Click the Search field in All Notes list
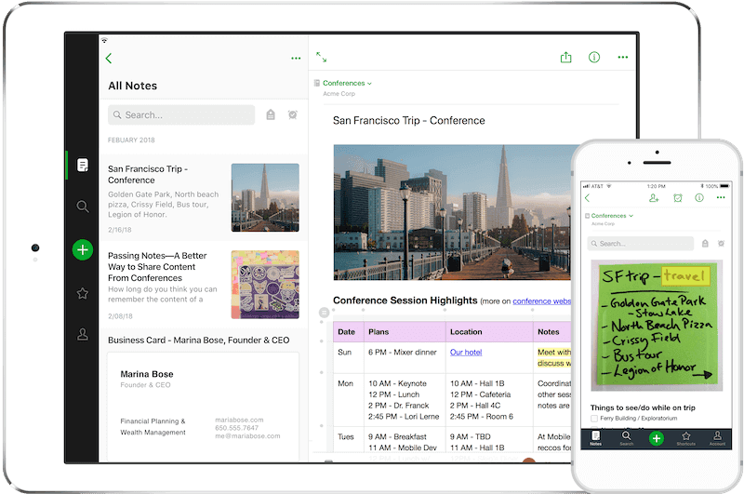The image size is (744, 494). click(181, 115)
